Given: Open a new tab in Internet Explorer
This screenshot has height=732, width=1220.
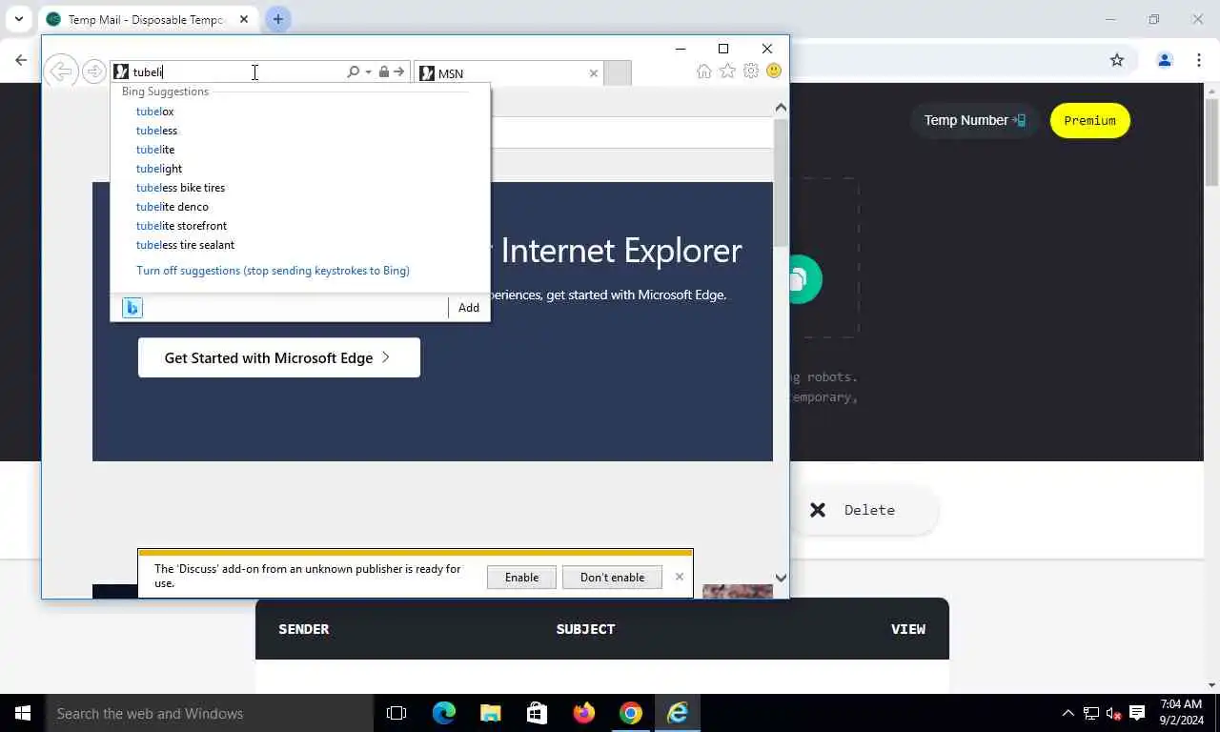Looking at the screenshot, I should tap(618, 73).
